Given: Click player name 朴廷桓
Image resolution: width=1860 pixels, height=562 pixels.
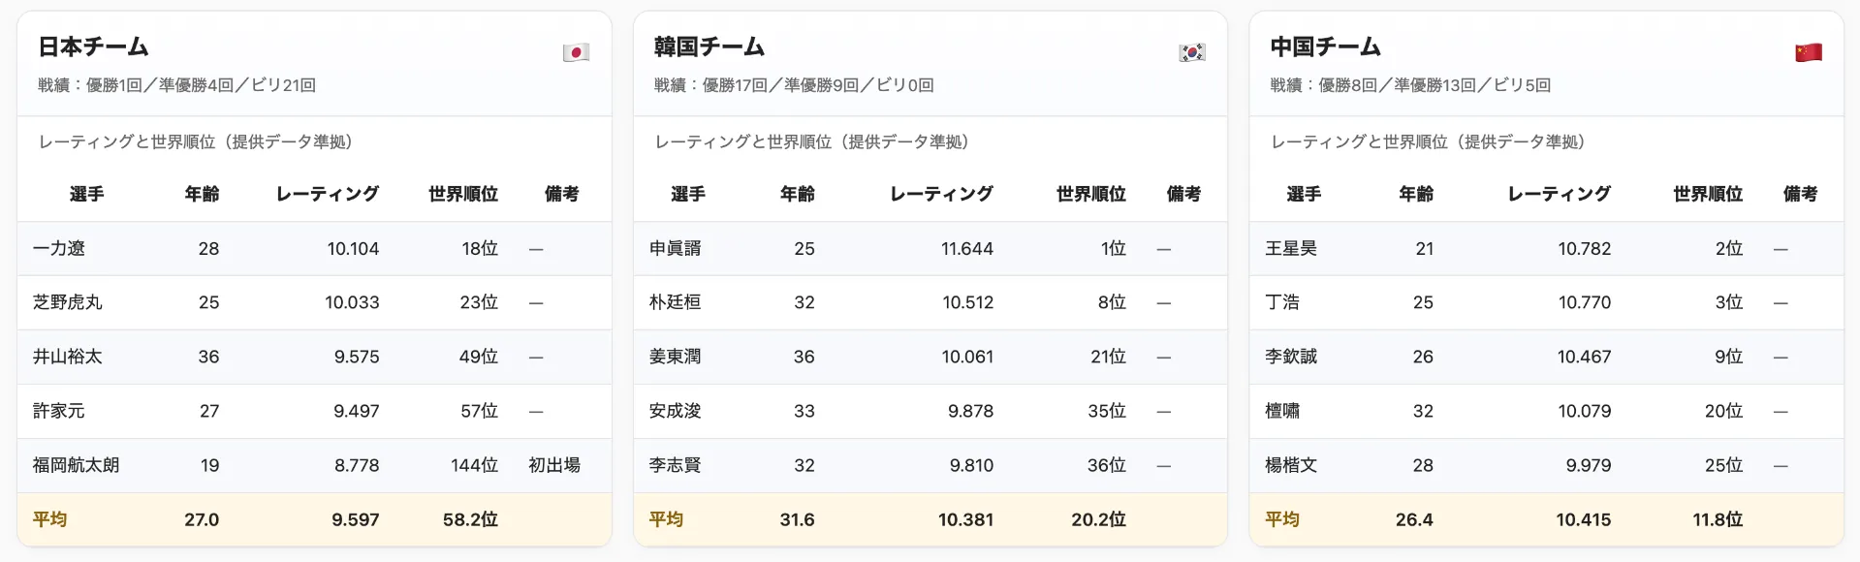Looking at the screenshot, I should click(x=676, y=302).
